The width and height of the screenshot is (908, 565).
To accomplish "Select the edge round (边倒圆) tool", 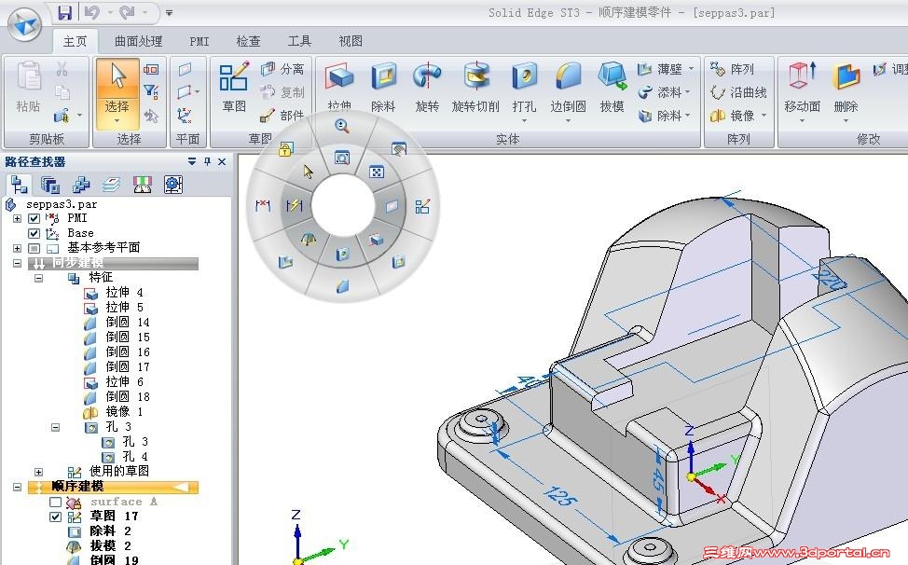I will tap(568, 88).
